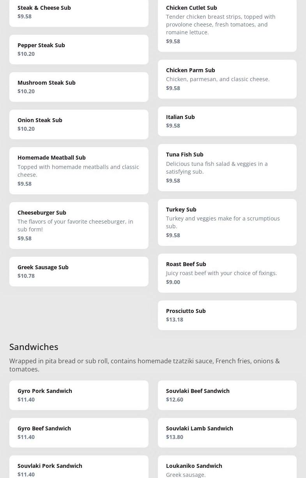
Task: Pick the Turkey Sub item
Action: (227, 222)
